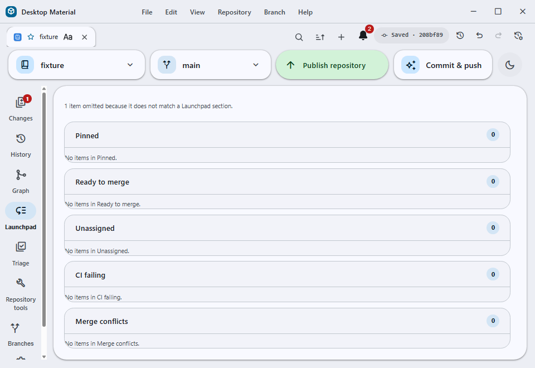This screenshot has width=535, height=368.
Task: Click 'No items in Merge conflicts.' text
Action: [x=102, y=343]
